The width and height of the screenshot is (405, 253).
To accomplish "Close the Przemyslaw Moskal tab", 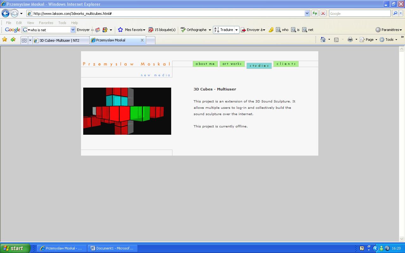I will [x=142, y=40].
